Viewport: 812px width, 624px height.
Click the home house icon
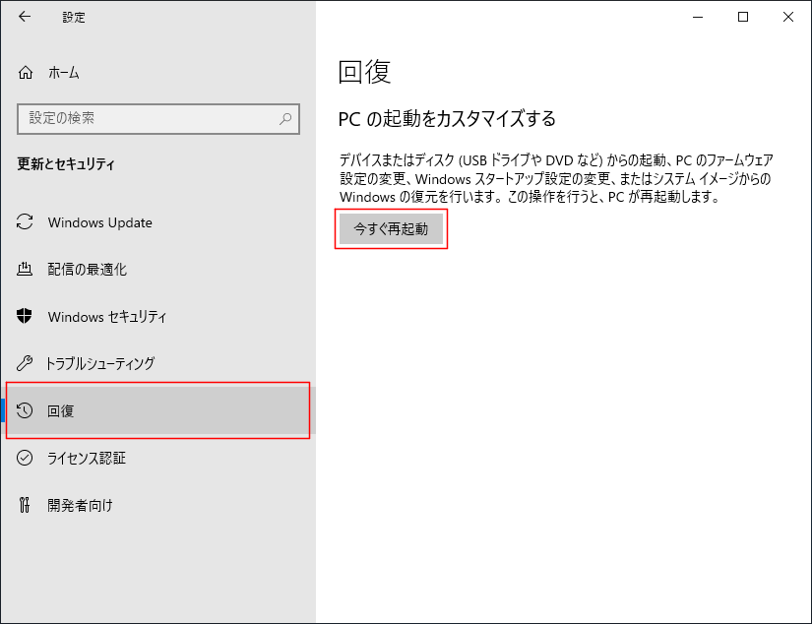26,73
